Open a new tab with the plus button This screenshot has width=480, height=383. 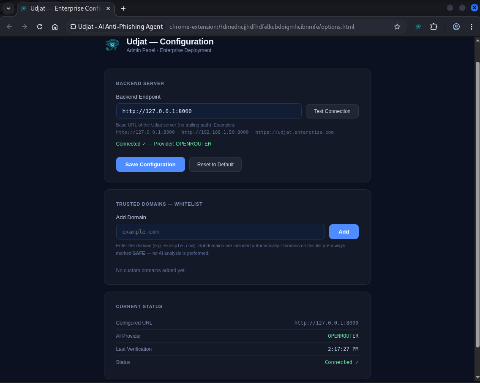point(123,8)
